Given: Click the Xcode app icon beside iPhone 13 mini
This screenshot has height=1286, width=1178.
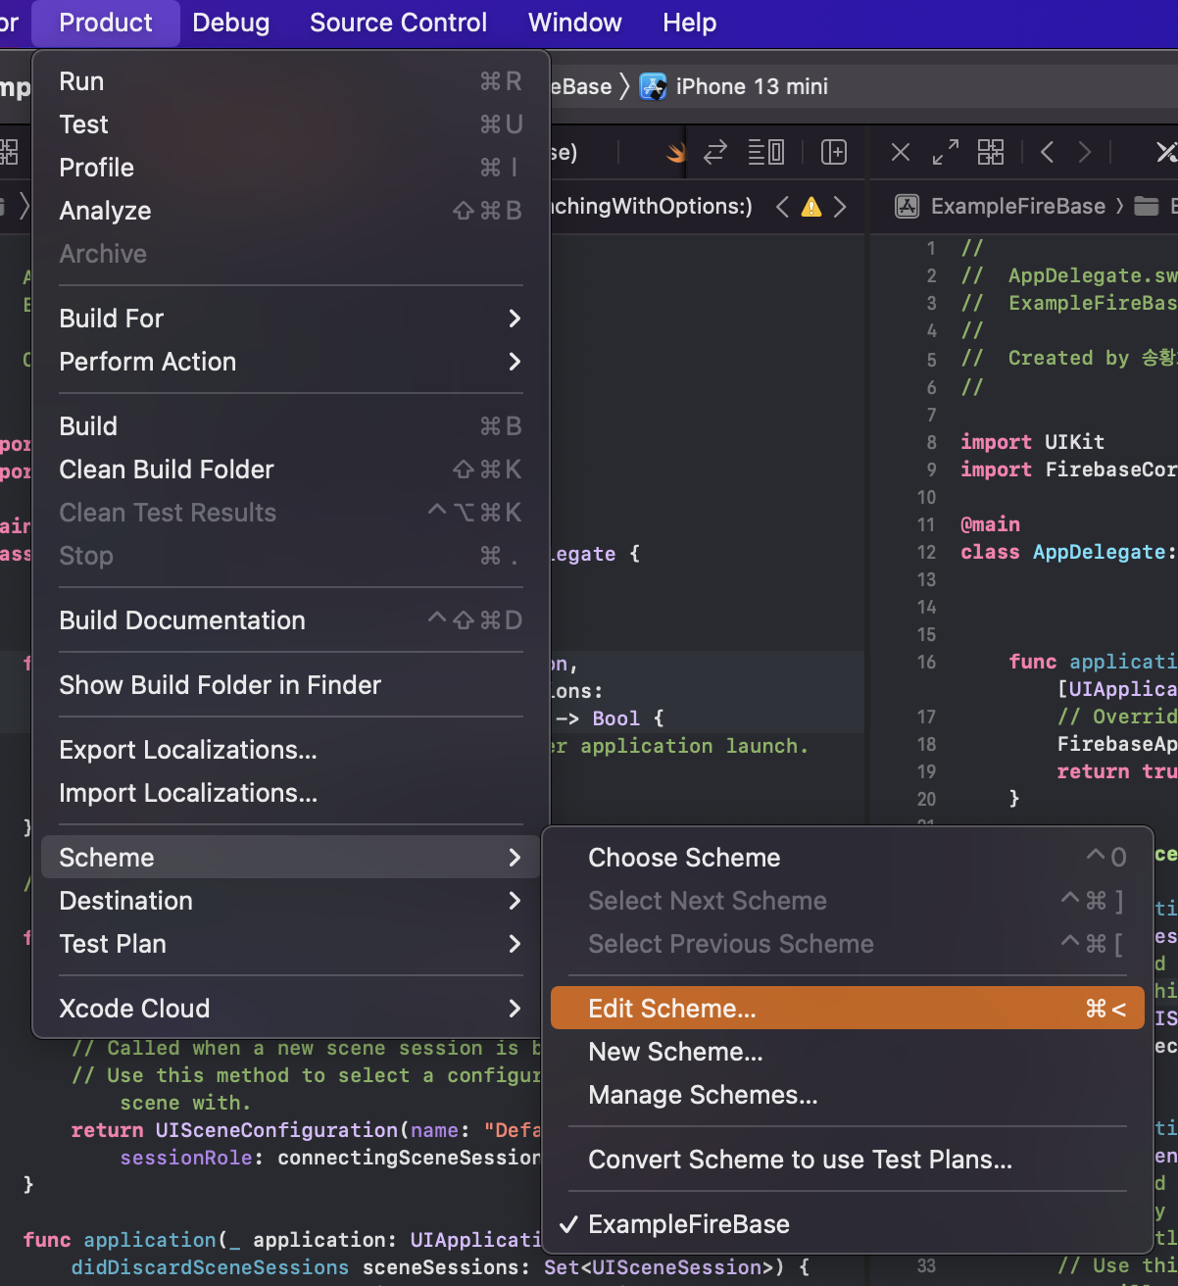Looking at the screenshot, I should click(x=654, y=86).
